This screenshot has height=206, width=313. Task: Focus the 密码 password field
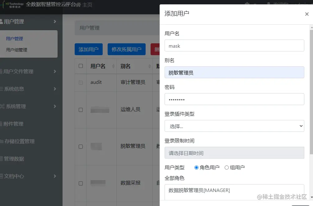tap(234, 99)
